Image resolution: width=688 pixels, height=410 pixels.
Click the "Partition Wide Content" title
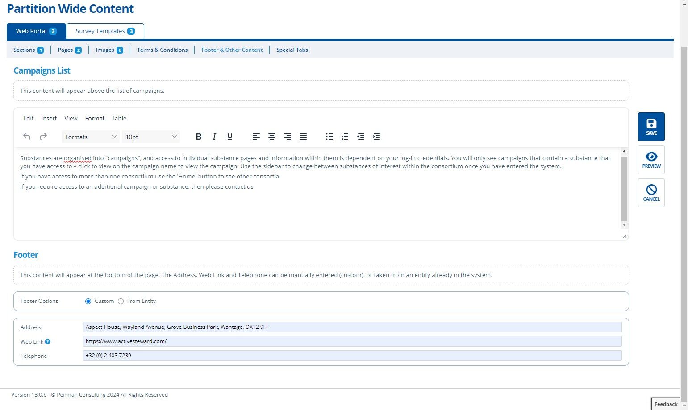coord(71,9)
